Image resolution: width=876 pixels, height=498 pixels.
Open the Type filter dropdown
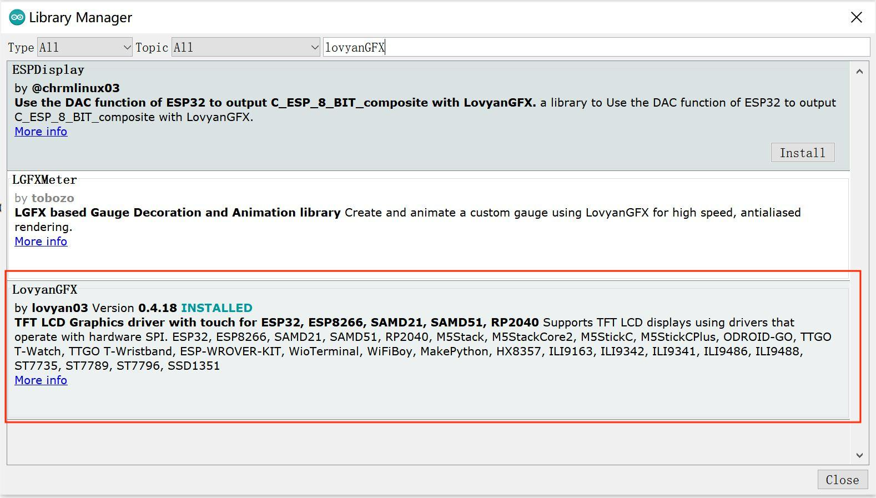(84, 48)
